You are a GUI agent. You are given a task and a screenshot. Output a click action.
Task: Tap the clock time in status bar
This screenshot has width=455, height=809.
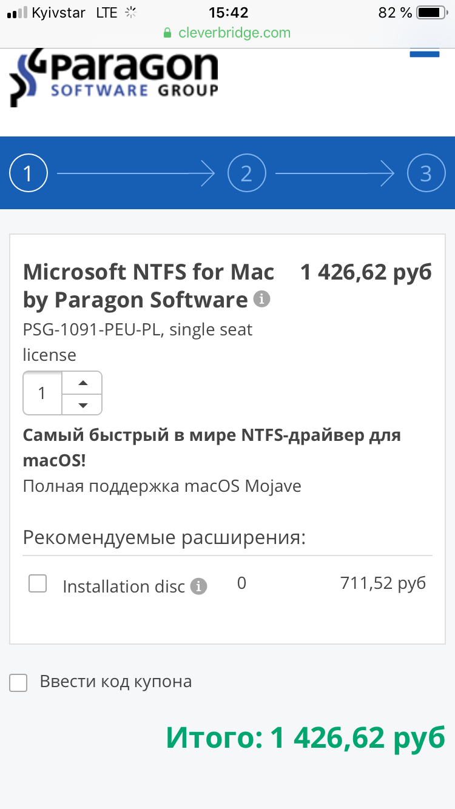tap(228, 13)
